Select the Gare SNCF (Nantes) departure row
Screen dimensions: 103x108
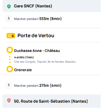point(51,6)
